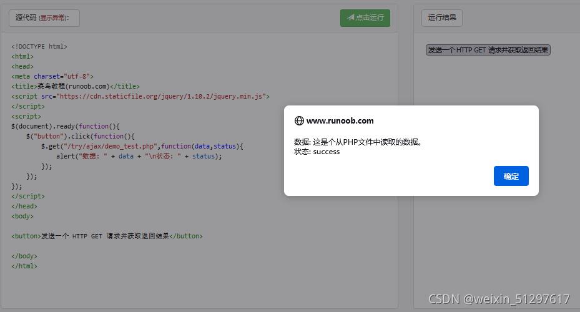
Task: Confirm the alert with the 确定 button
Action: 511,176
